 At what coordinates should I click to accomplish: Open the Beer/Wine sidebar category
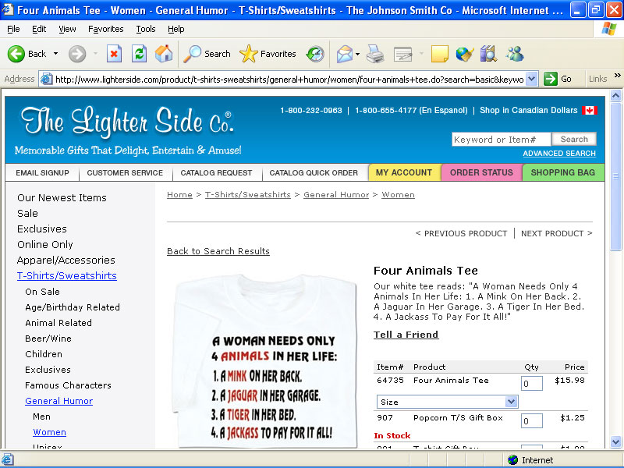[48, 339]
